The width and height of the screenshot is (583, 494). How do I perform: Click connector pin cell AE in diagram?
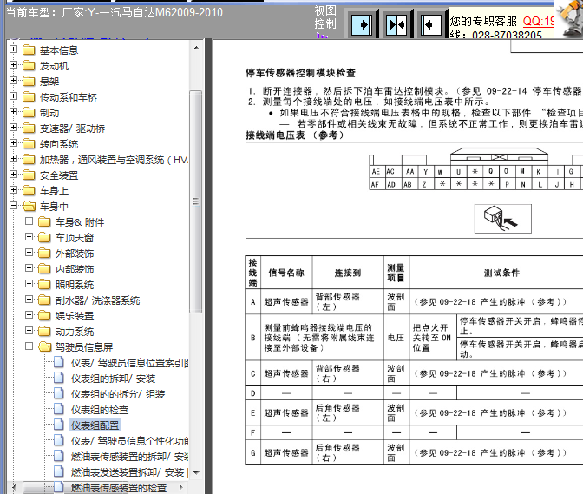tap(377, 172)
